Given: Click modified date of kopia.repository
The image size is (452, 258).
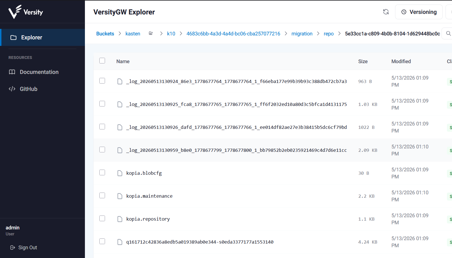Looking at the screenshot, I should pyautogui.click(x=410, y=219).
